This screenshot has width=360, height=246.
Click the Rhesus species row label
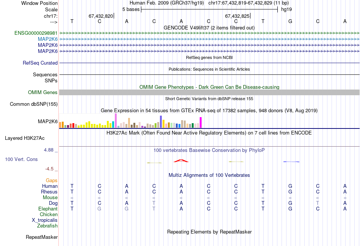coord(49,192)
